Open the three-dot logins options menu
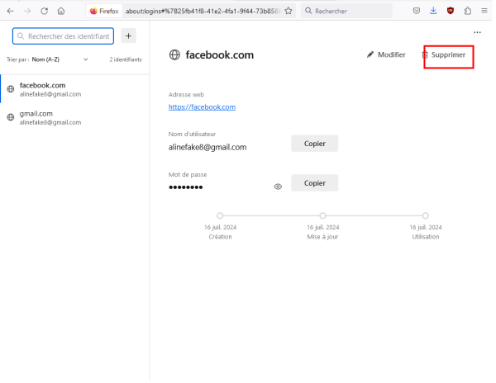This screenshot has height=383, width=496. coord(477,32)
